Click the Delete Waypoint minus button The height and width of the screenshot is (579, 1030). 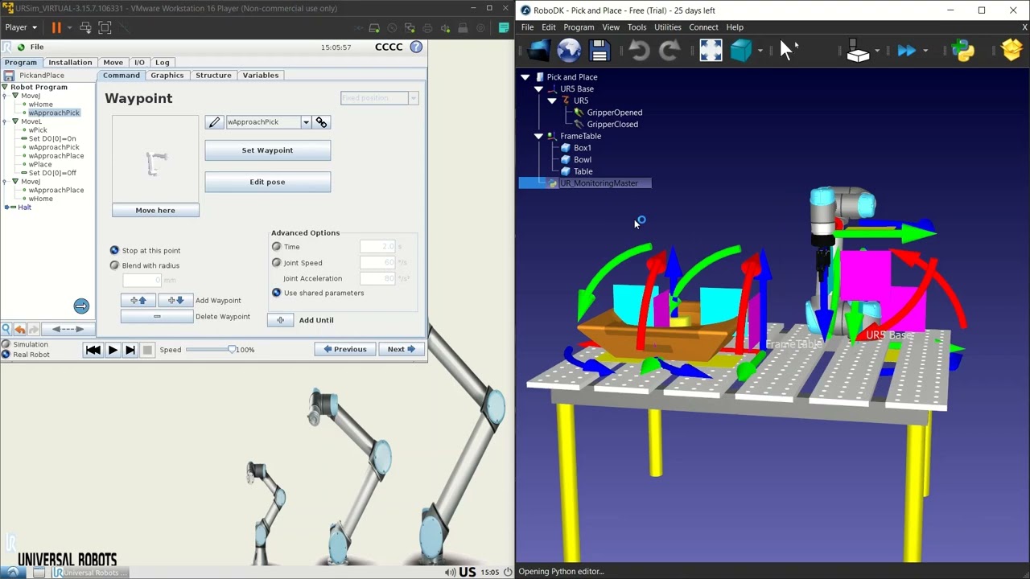tap(157, 317)
